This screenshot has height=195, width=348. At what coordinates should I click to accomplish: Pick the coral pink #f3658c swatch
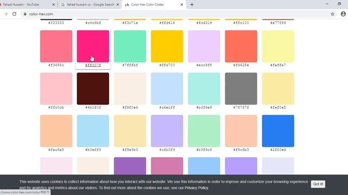click(56, 46)
